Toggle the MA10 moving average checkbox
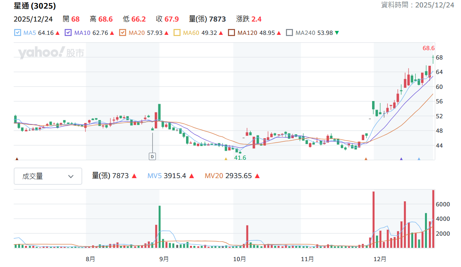461x267 pixels. click(68, 32)
